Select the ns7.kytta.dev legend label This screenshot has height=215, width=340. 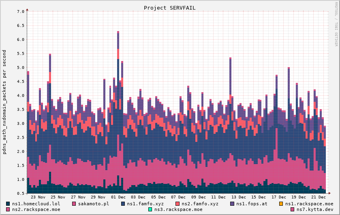(314, 209)
